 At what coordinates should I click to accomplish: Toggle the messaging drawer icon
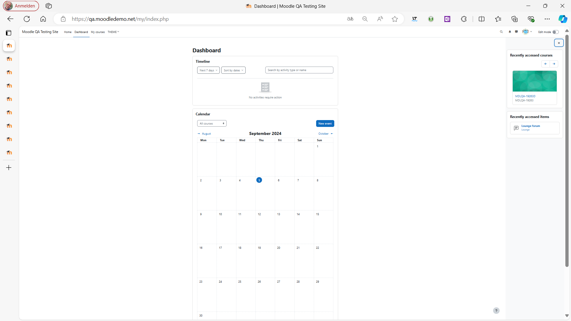(x=517, y=32)
